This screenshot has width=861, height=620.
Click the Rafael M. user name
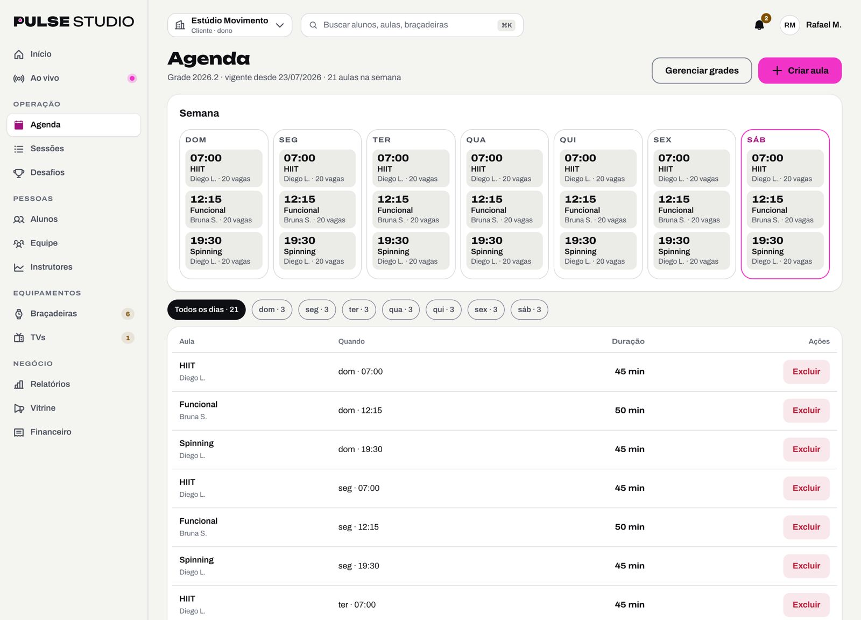(x=823, y=25)
